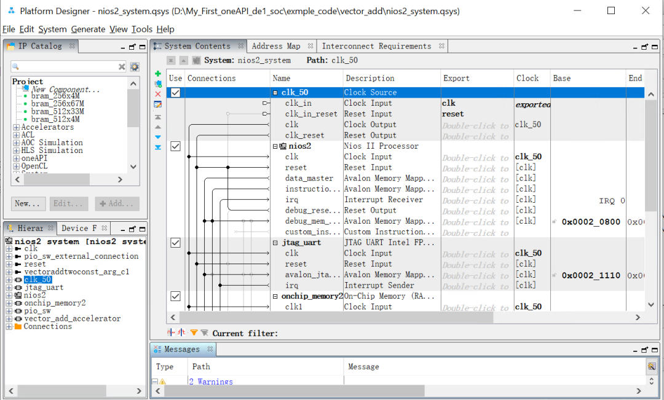Minimize the IP Catalog panel
The height and width of the screenshot is (400, 664).
click(x=122, y=47)
